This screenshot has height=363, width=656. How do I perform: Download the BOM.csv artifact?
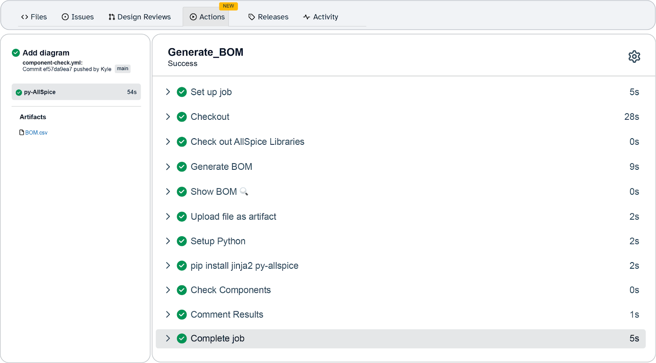coord(36,132)
